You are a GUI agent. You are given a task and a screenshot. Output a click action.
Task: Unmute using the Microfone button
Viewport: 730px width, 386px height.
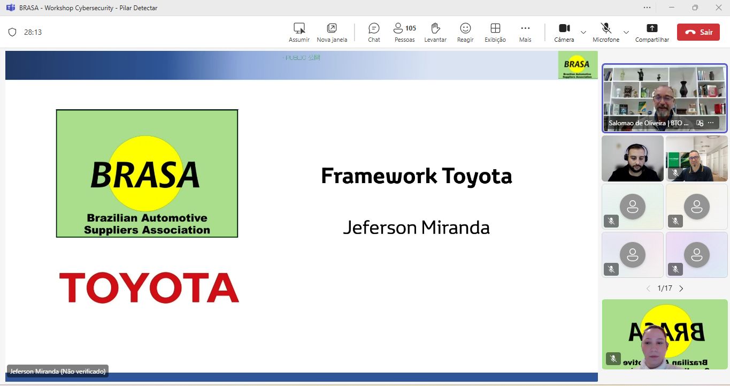tap(605, 28)
